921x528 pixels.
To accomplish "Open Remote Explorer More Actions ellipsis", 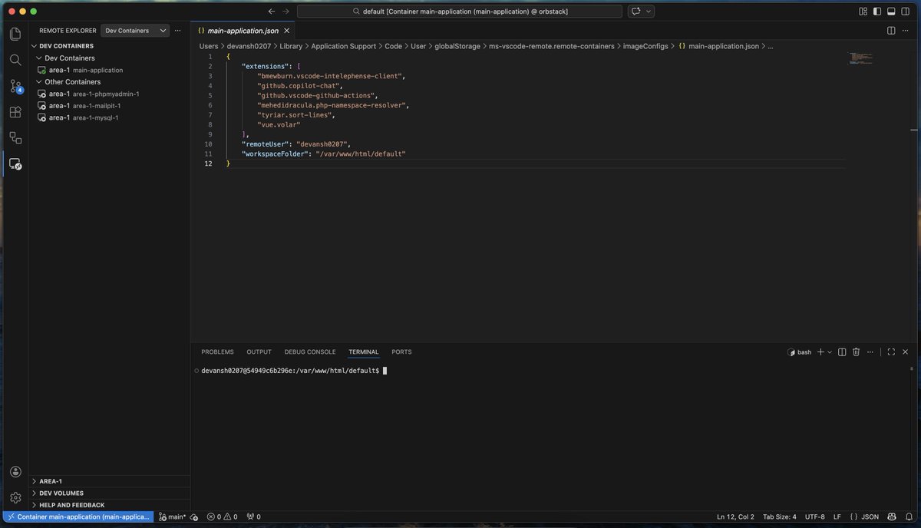I will (178, 31).
